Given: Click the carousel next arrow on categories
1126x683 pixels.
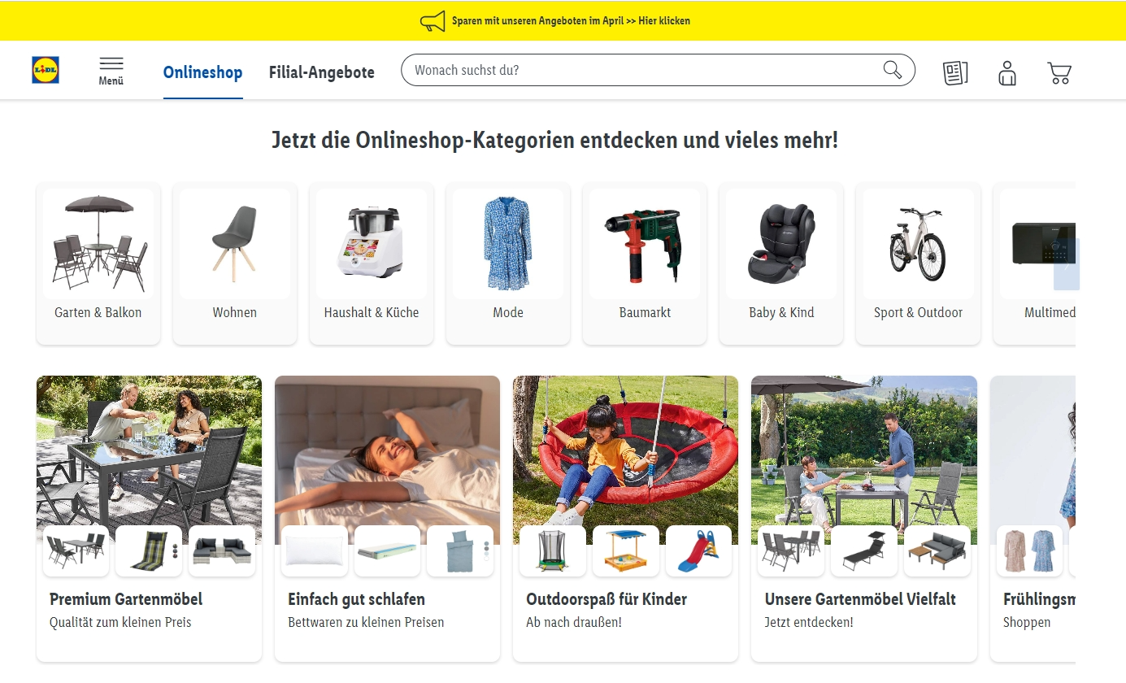Looking at the screenshot, I should (x=1066, y=264).
